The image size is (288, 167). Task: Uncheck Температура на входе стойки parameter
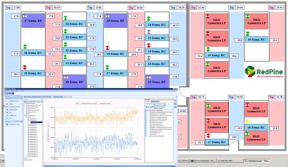pos(150,121)
